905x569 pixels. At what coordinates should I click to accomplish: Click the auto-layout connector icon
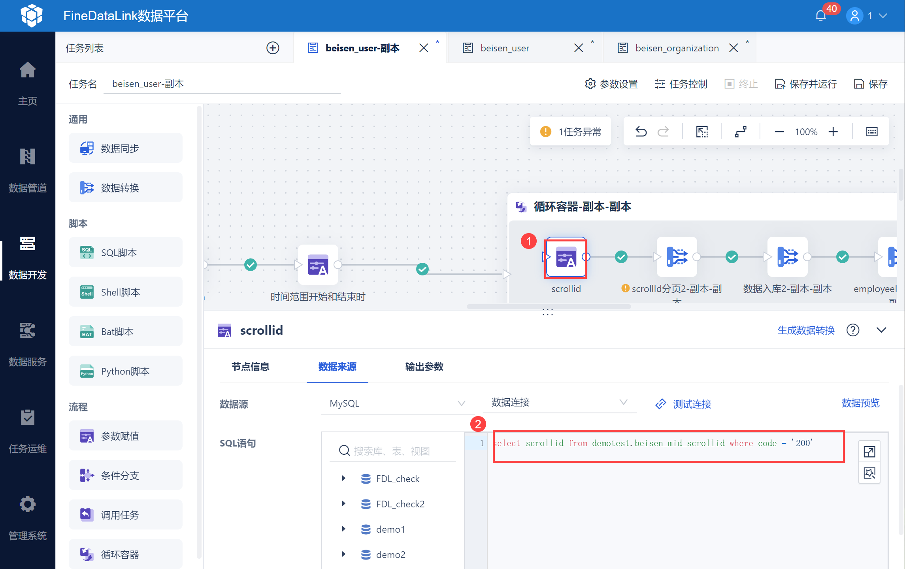point(741,132)
